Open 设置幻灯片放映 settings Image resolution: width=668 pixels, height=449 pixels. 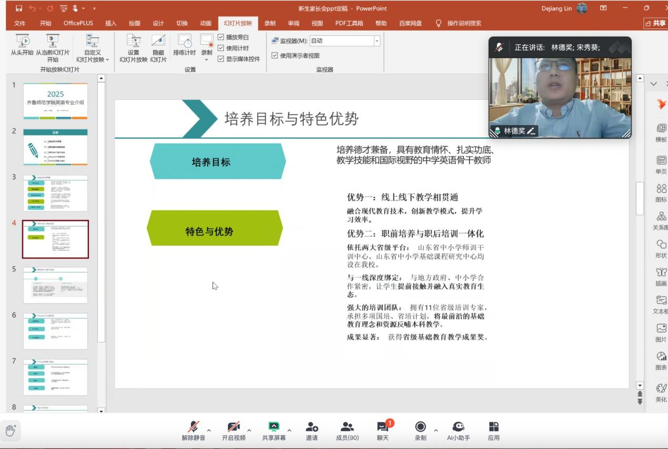point(134,41)
